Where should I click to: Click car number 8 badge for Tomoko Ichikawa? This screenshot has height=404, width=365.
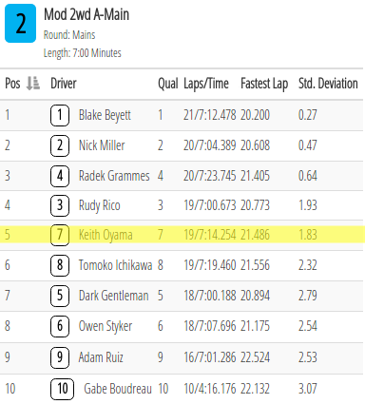[x=60, y=265]
